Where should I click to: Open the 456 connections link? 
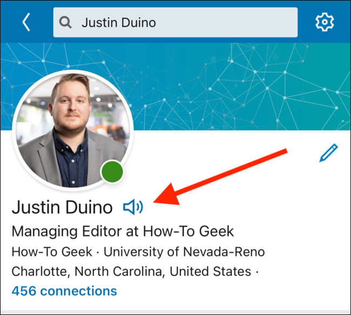coord(64,291)
